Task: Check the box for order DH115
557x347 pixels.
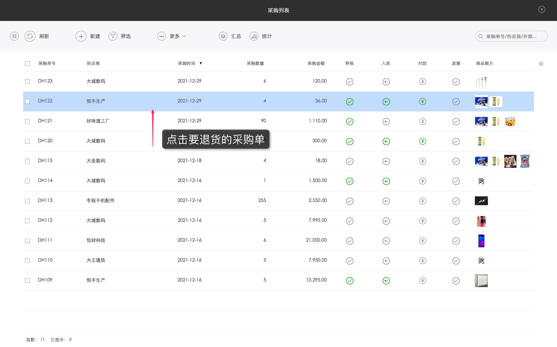Action: click(x=27, y=161)
